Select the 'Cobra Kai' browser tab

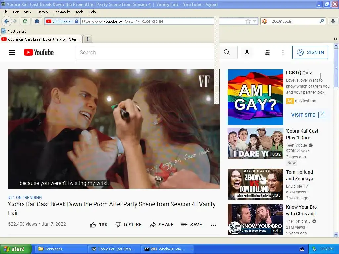pyautogui.click(x=41, y=39)
